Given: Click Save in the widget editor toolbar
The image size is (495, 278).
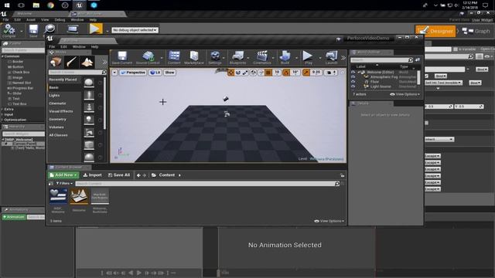Looking at the screenshot, I should 33,31.
